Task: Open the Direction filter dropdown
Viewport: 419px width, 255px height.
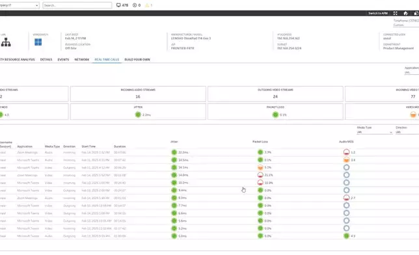Action: click(407, 132)
